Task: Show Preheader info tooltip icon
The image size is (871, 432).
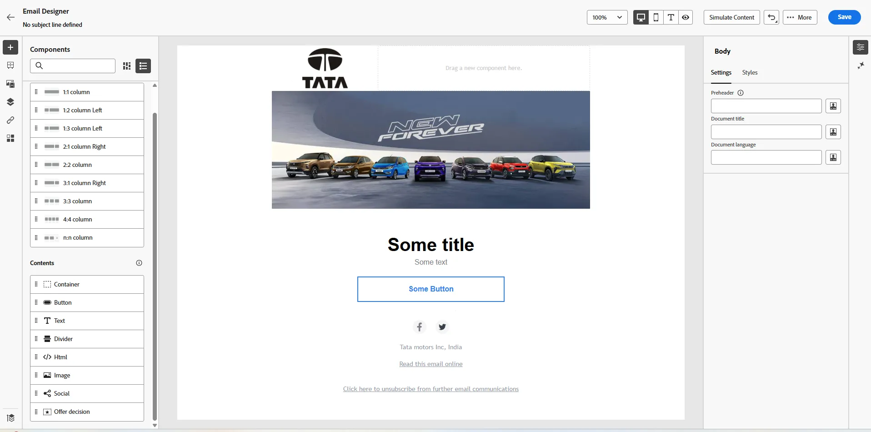Action: coord(741,93)
